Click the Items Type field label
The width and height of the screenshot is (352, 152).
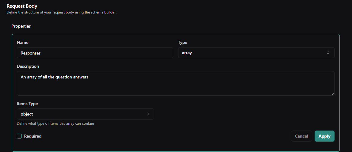tap(27, 104)
